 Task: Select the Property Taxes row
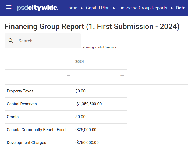66,91
